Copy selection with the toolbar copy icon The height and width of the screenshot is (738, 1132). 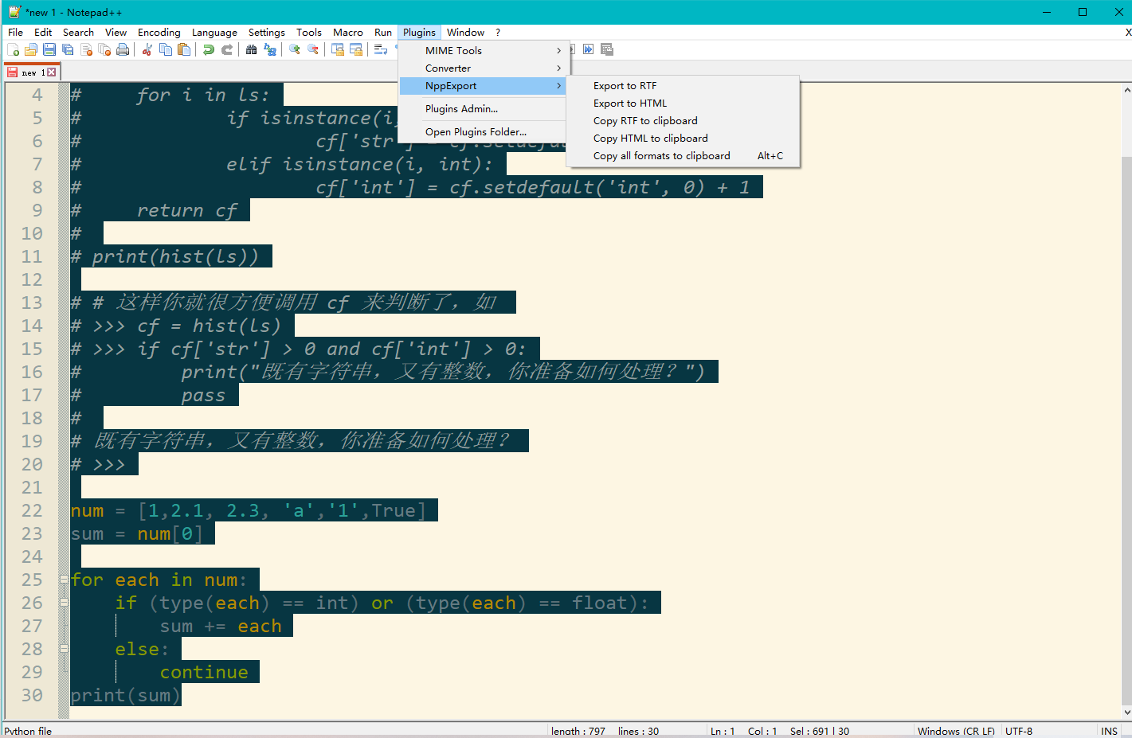click(166, 49)
